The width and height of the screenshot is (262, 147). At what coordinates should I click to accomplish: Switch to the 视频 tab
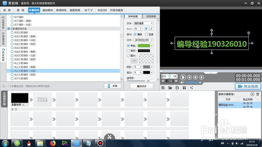(x=7, y=10)
